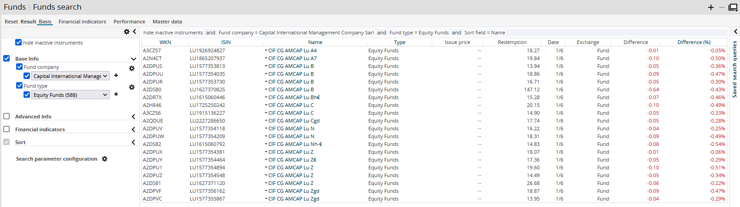Open the Capital International Management dropdown
This screenshot has width=740, height=207.
point(71,76)
